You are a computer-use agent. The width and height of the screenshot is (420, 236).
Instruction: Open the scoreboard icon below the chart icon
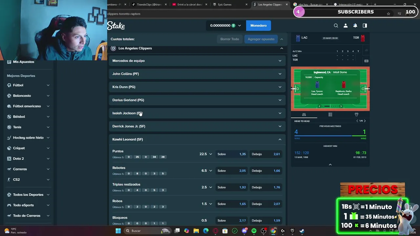point(366,61)
